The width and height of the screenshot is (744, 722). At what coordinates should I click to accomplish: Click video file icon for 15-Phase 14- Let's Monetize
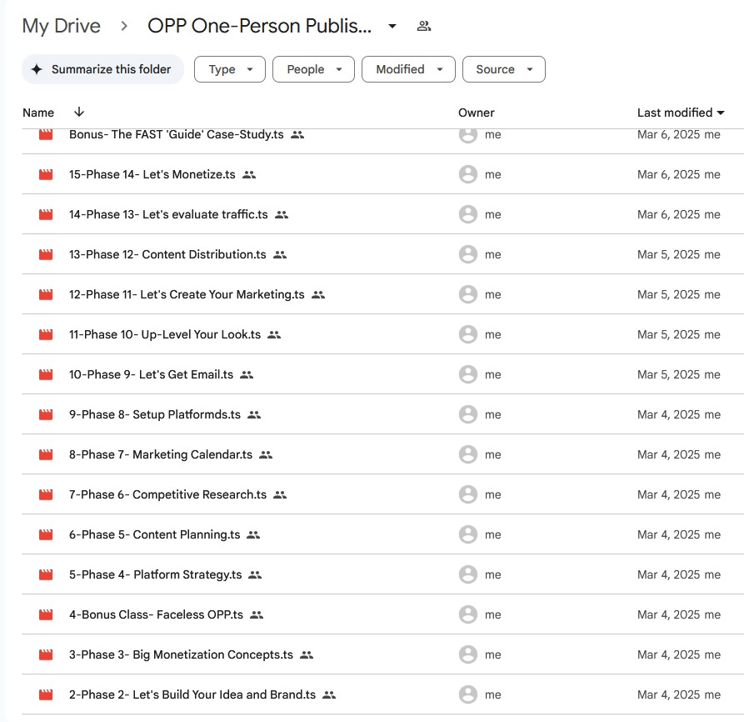pyautogui.click(x=46, y=175)
